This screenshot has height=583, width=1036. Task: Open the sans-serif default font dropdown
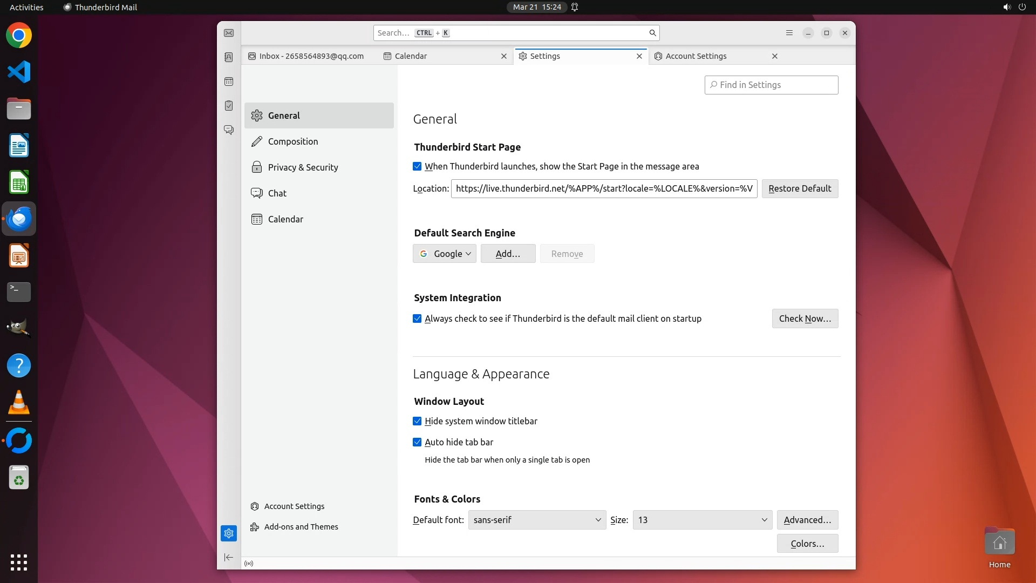coord(537,520)
